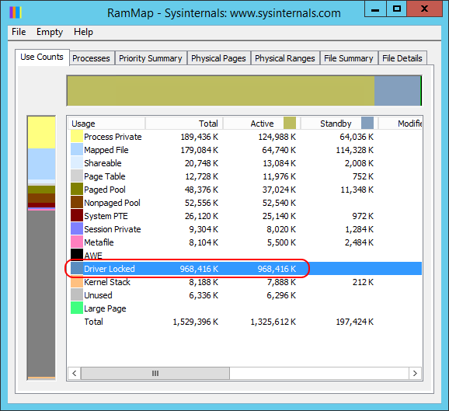Click the Mapped File light blue swatch
This screenshot has height=411, width=449.
point(77,150)
